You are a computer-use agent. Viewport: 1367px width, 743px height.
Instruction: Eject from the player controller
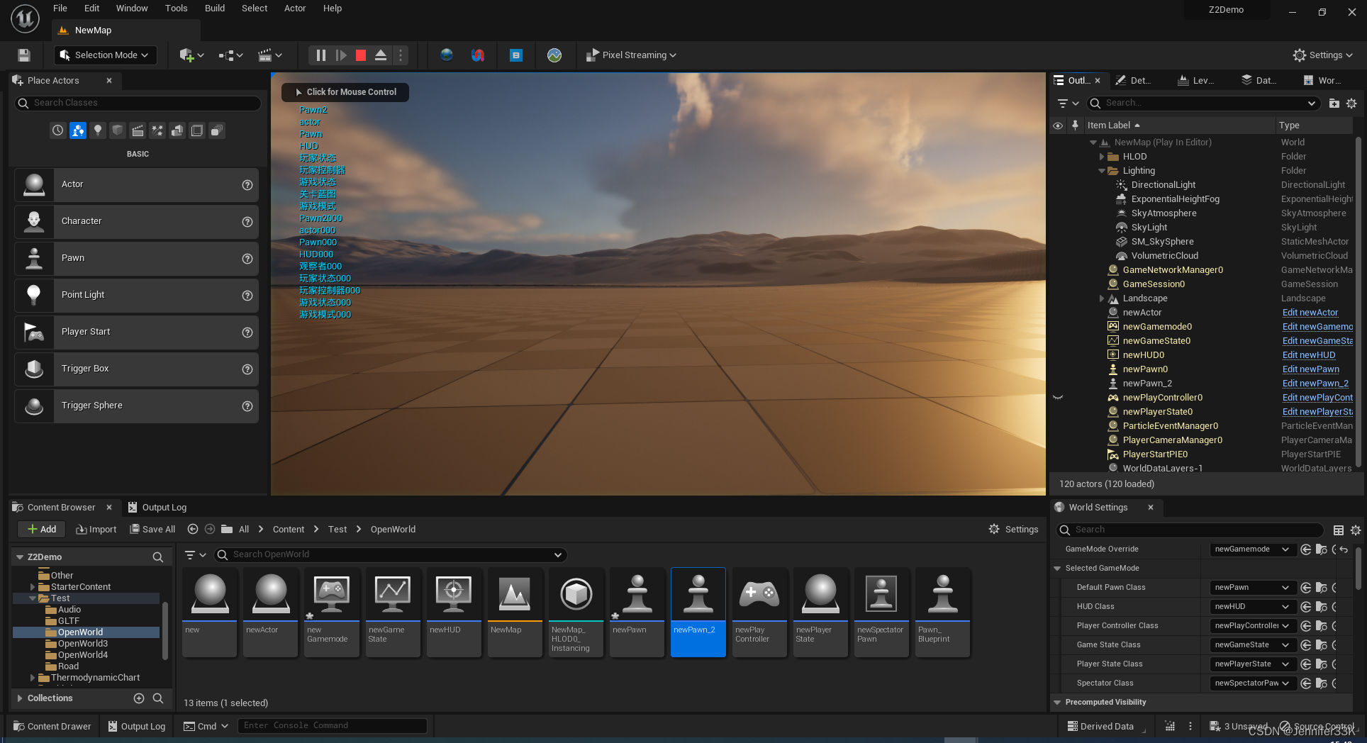[x=381, y=55]
